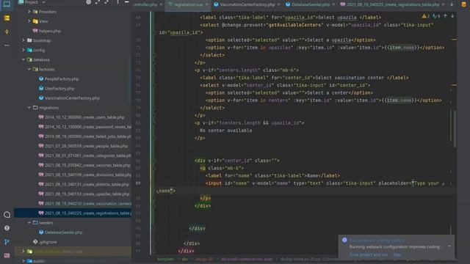Collapse the factories folder
Image resolution: width=470 pixels, height=264 pixels.
(x=29, y=69)
